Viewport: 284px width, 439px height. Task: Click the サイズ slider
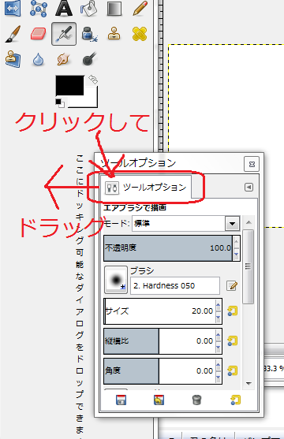tap(159, 311)
